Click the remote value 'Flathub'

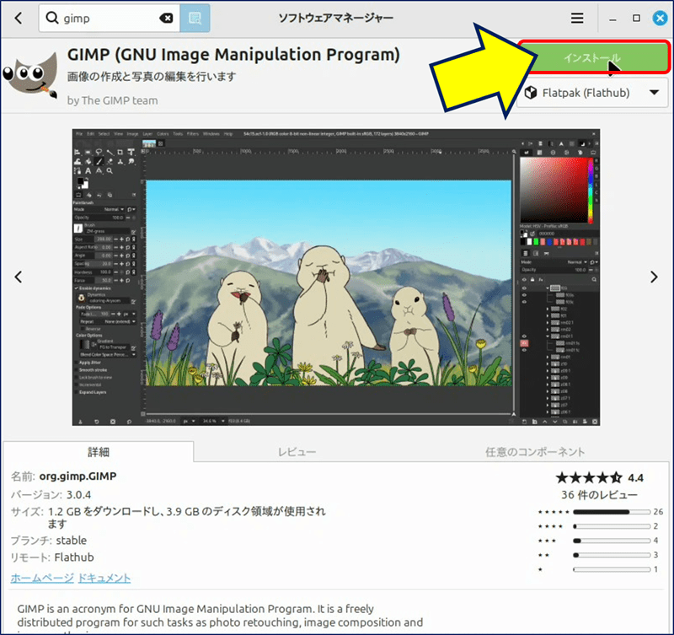click(74, 557)
